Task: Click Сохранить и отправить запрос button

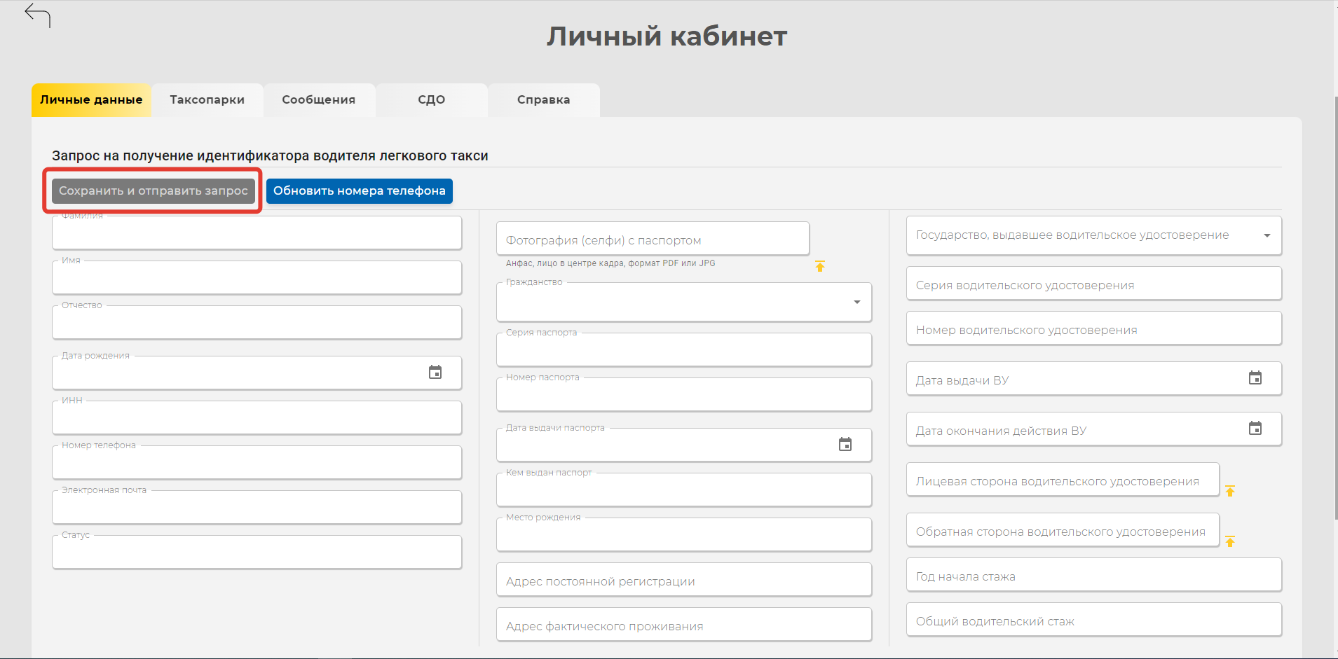Action: pyautogui.click(x=153, y=190)
